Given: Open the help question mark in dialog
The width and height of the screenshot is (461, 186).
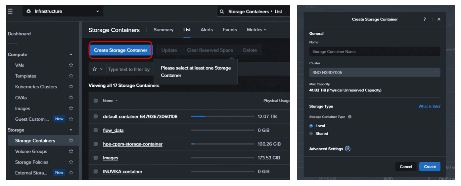Looking at the screenshot, I should point(425,19).
